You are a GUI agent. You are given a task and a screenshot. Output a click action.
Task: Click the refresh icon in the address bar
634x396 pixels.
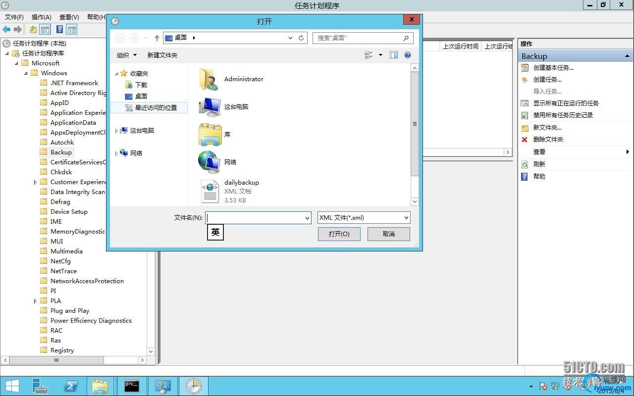(301, 38)
